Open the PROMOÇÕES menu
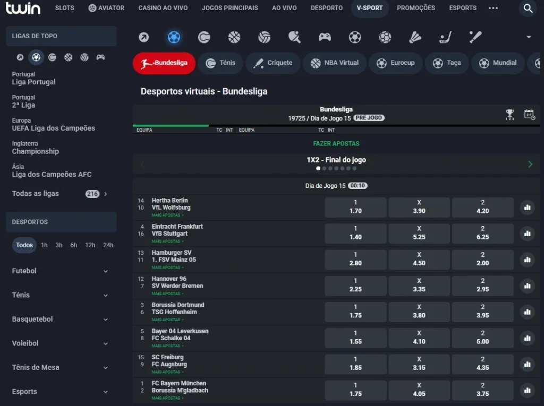The width and height of the screenshot is (544, 406). click(x=415, y=8)
